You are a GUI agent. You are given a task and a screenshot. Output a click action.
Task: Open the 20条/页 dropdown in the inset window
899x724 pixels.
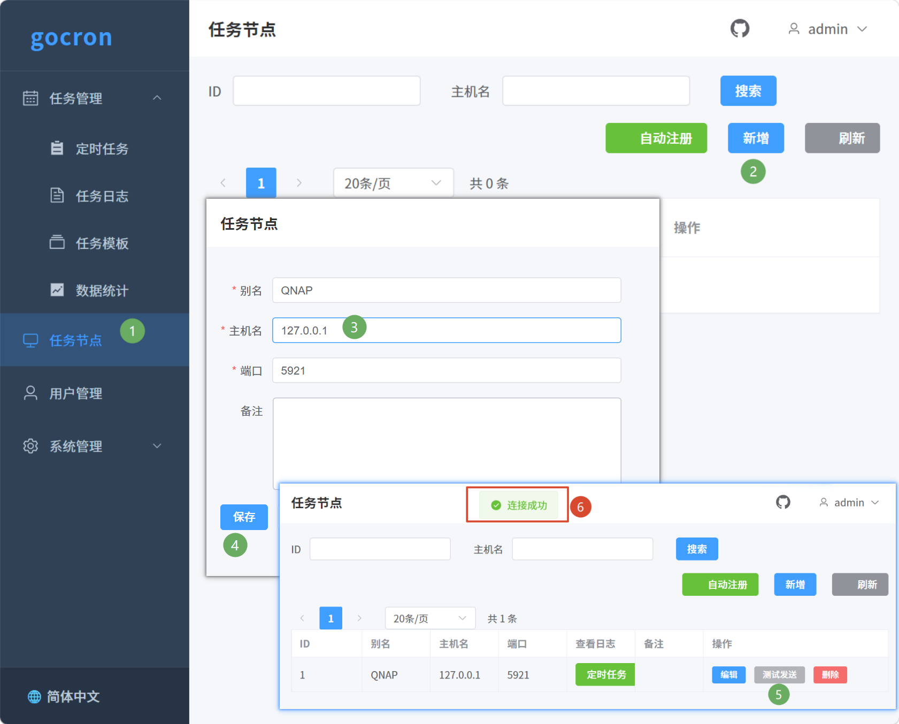(x=430, y=618)
